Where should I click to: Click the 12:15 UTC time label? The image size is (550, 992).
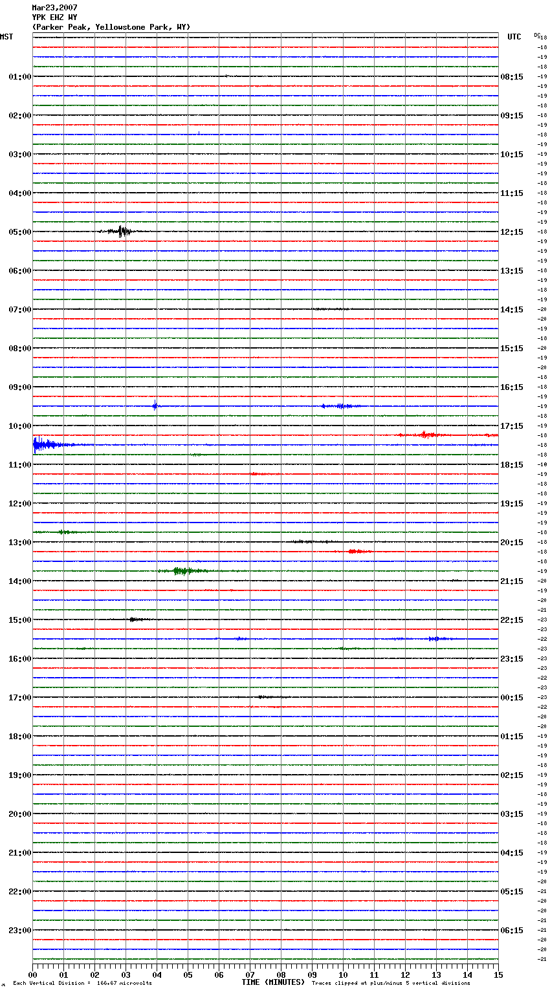click(x=512, y=232)
